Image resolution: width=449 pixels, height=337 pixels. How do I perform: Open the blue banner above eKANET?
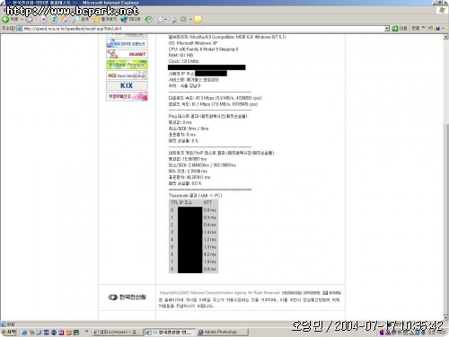click(x=127, y=44)
